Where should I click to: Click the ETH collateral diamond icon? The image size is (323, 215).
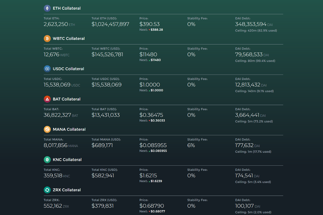click(47, 8)
